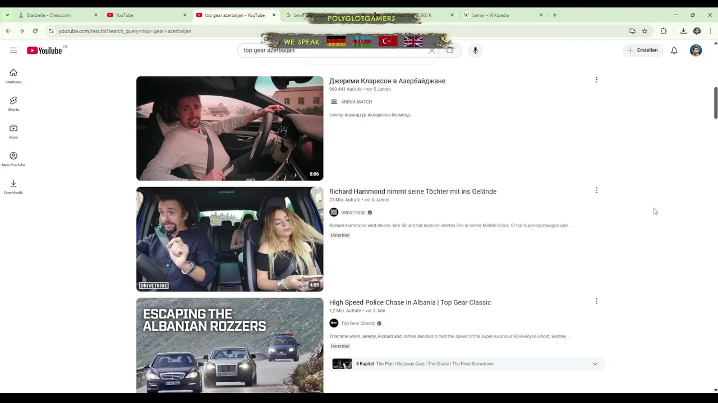Open options menu for Richard Hammond video
Viewport: 718px width, 403px height.
[596, 190]
